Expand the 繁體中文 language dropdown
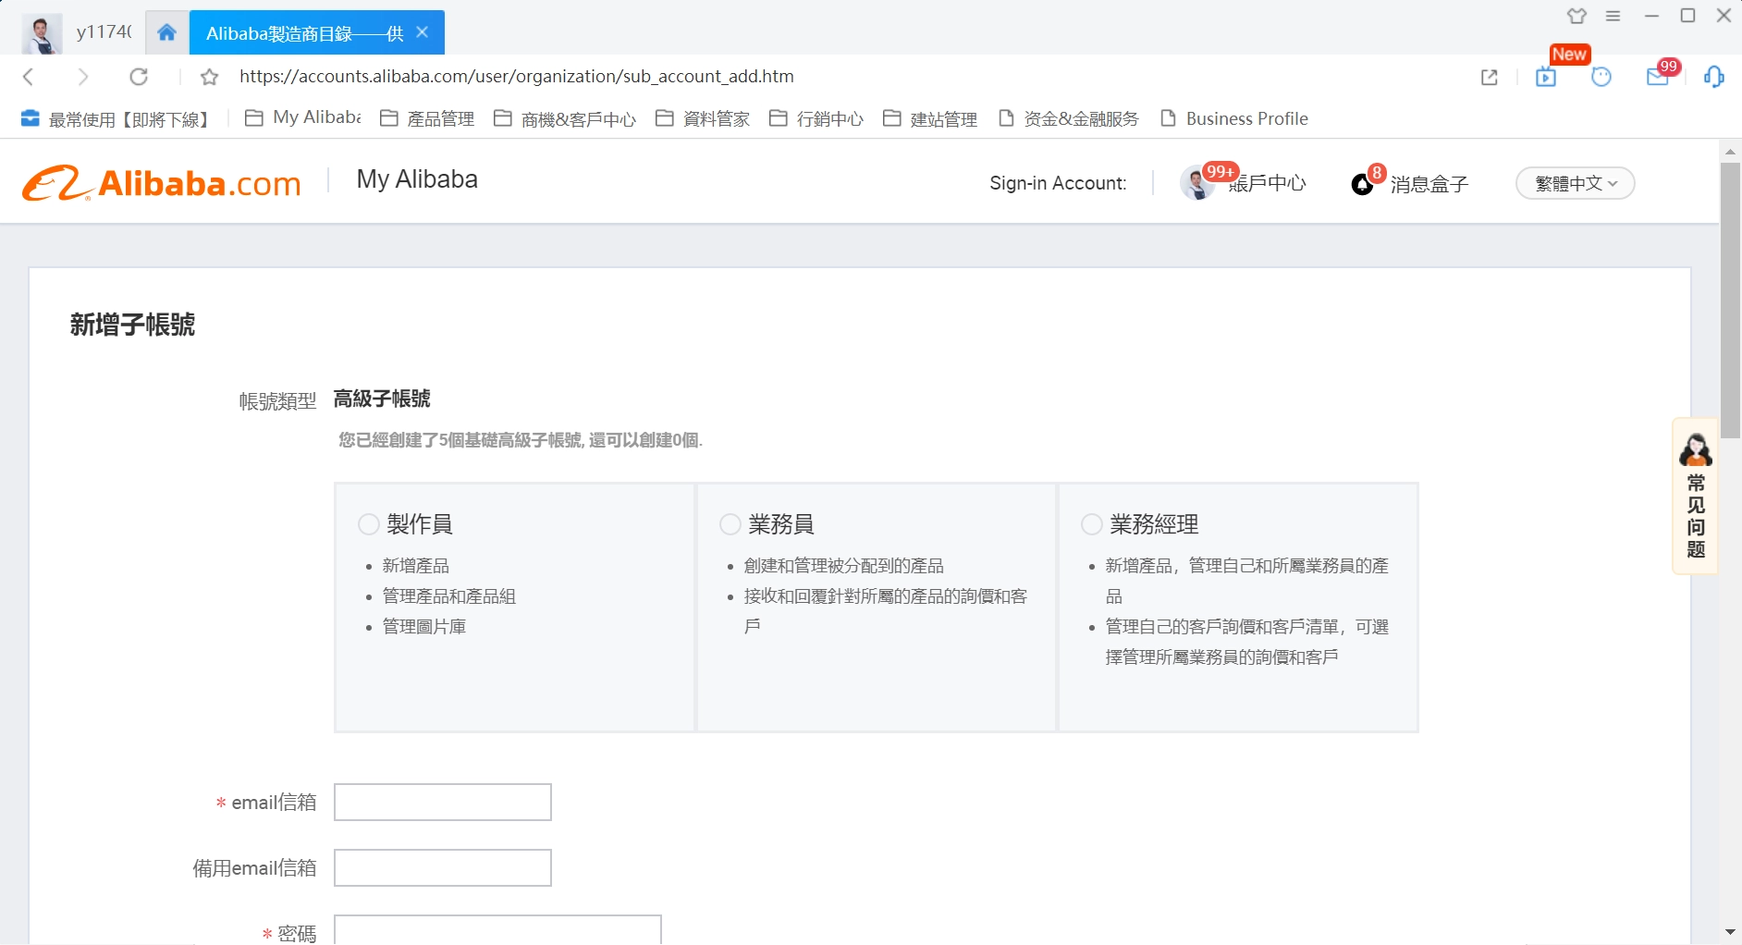This screenshot has height=945, width=1742. click(1576, 183)
